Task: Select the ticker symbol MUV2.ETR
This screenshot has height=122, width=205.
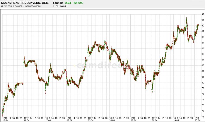Action: 6,6
